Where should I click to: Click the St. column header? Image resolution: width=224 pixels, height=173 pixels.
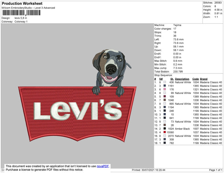(172, 79)
